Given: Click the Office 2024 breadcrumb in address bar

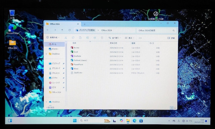Looking at the screenshot, I should click(x=106, y=30).
